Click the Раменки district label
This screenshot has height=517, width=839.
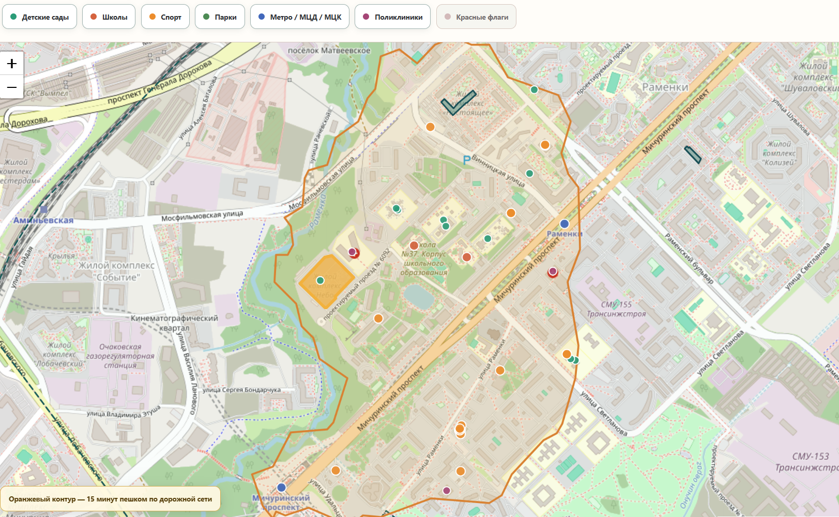[665, 87]
